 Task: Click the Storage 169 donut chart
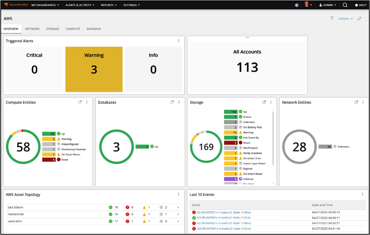206,146
